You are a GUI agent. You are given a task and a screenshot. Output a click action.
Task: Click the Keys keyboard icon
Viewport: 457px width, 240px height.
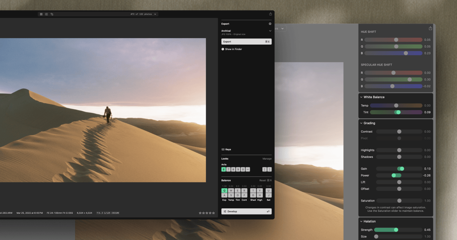pos(223,149)
